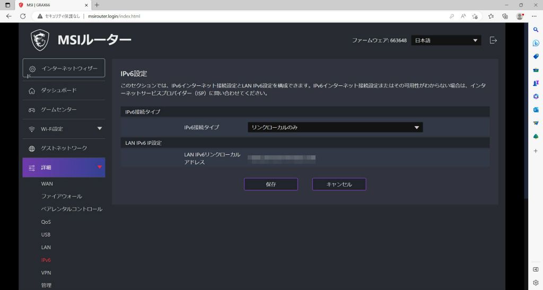Click the browser address bar URL
This screenshot has width=543, height=290.
(x=114, y=16)
